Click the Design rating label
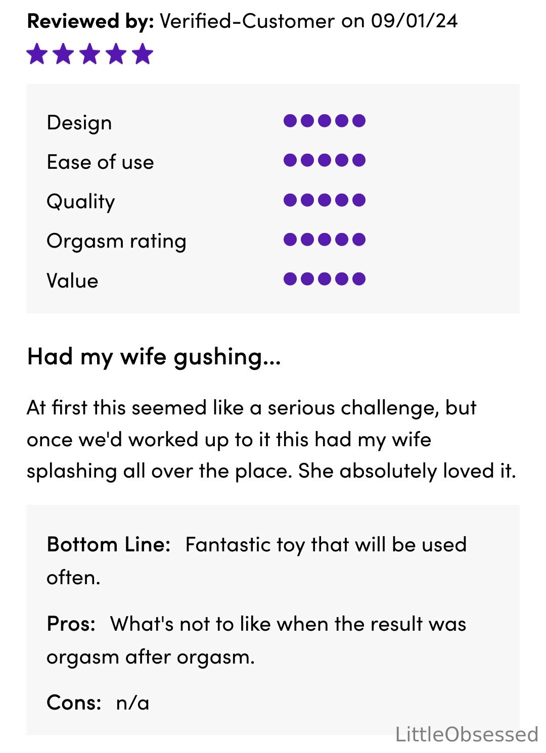Image resolution: width=546 pixels, height=753 pixels. coord(79,123)
